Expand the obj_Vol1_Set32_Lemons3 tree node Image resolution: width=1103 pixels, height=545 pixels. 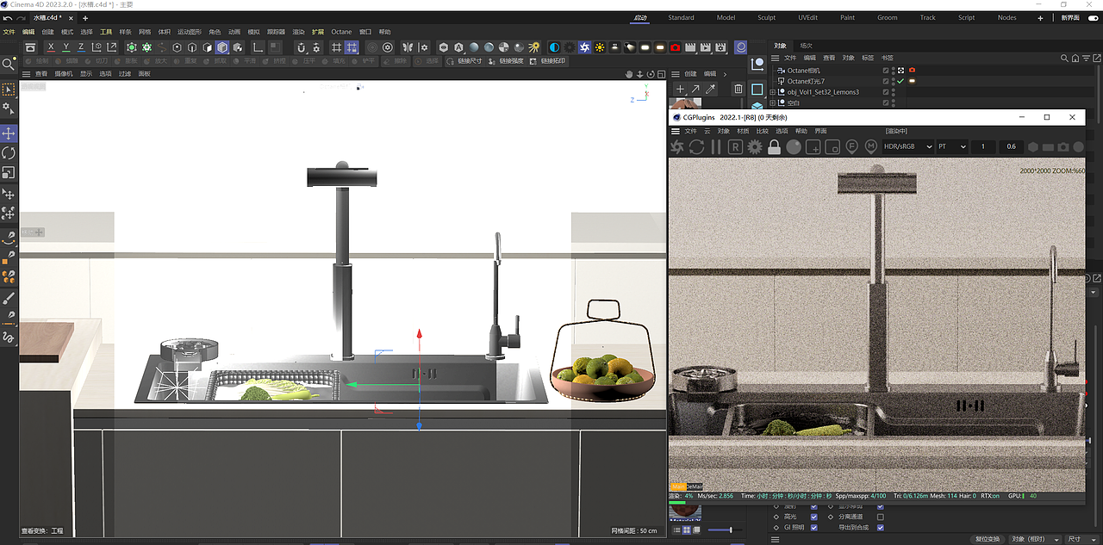click(773, 91)
